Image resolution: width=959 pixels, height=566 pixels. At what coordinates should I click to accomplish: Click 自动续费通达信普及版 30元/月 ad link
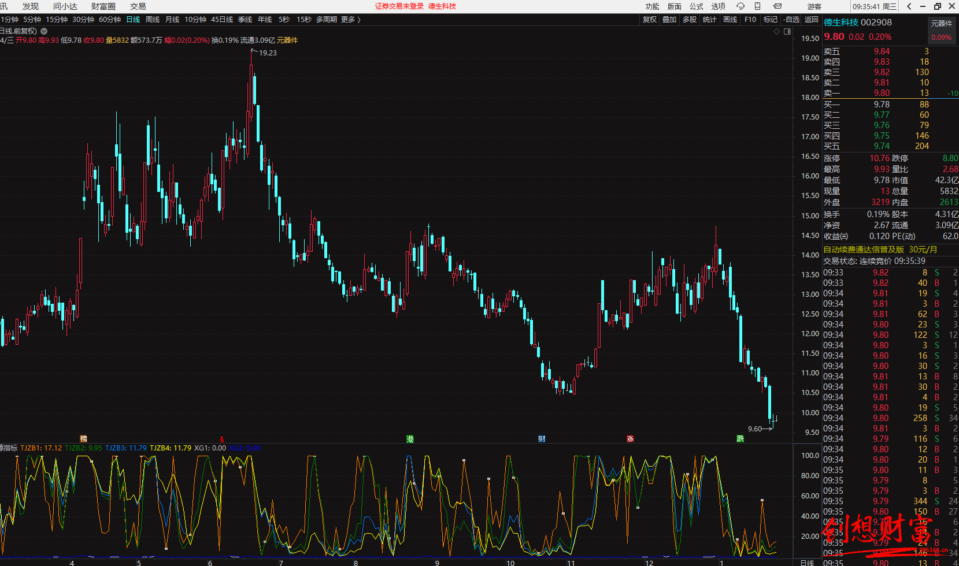pyautogui.click(x=880, y=250)
